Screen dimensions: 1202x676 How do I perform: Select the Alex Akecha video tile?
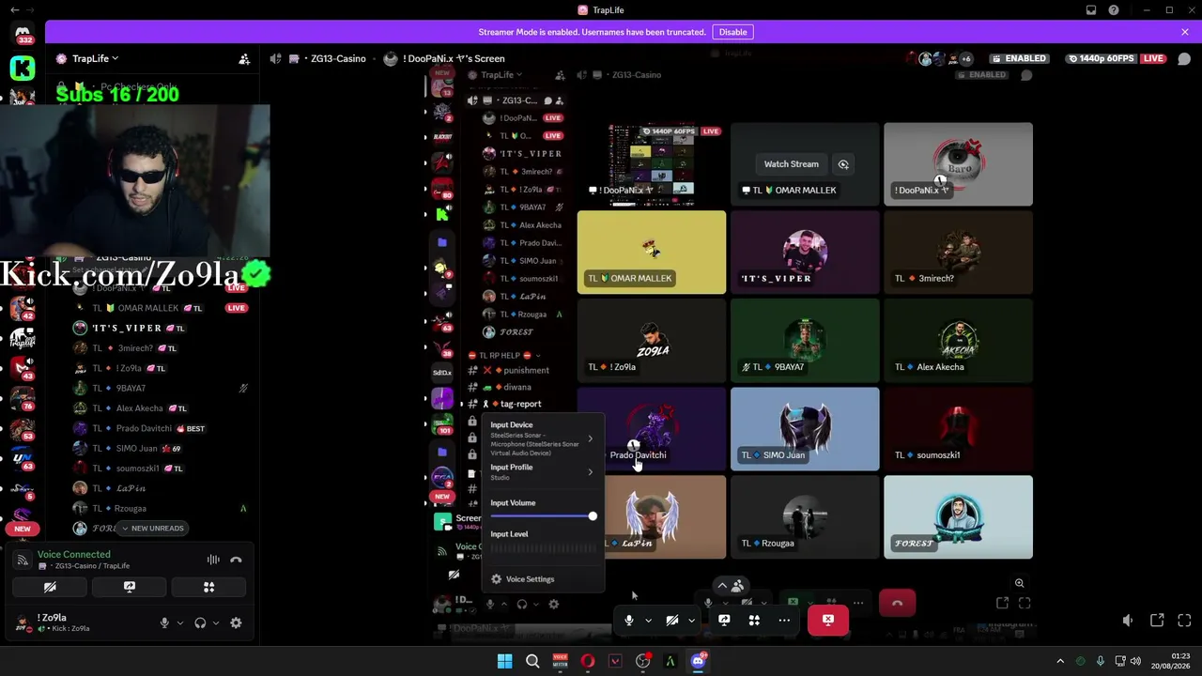958,341
